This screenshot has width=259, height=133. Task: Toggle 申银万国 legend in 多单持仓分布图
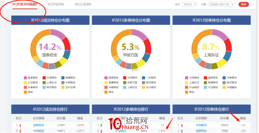coord(130,82)
